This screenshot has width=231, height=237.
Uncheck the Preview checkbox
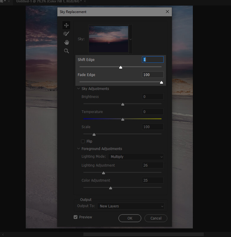[x=75, y=217]
